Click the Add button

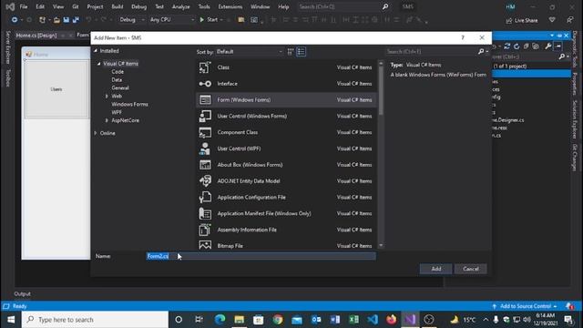point(436,269)
